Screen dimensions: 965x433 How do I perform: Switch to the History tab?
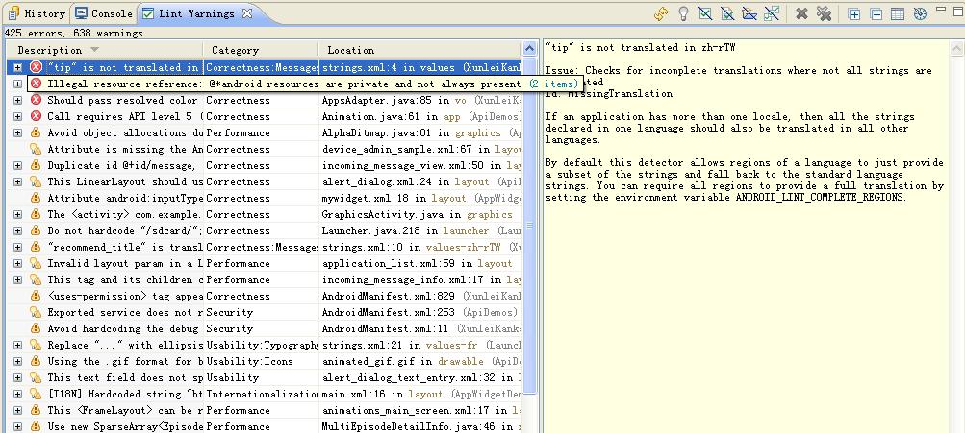point(37,12)
